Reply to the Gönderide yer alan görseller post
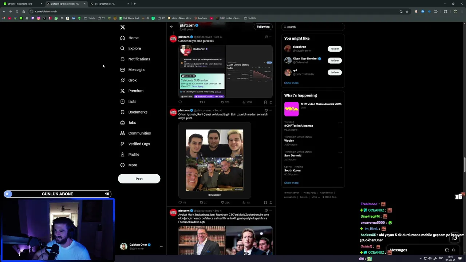Viewport: 466px width, 262px height. coord(180,102)
